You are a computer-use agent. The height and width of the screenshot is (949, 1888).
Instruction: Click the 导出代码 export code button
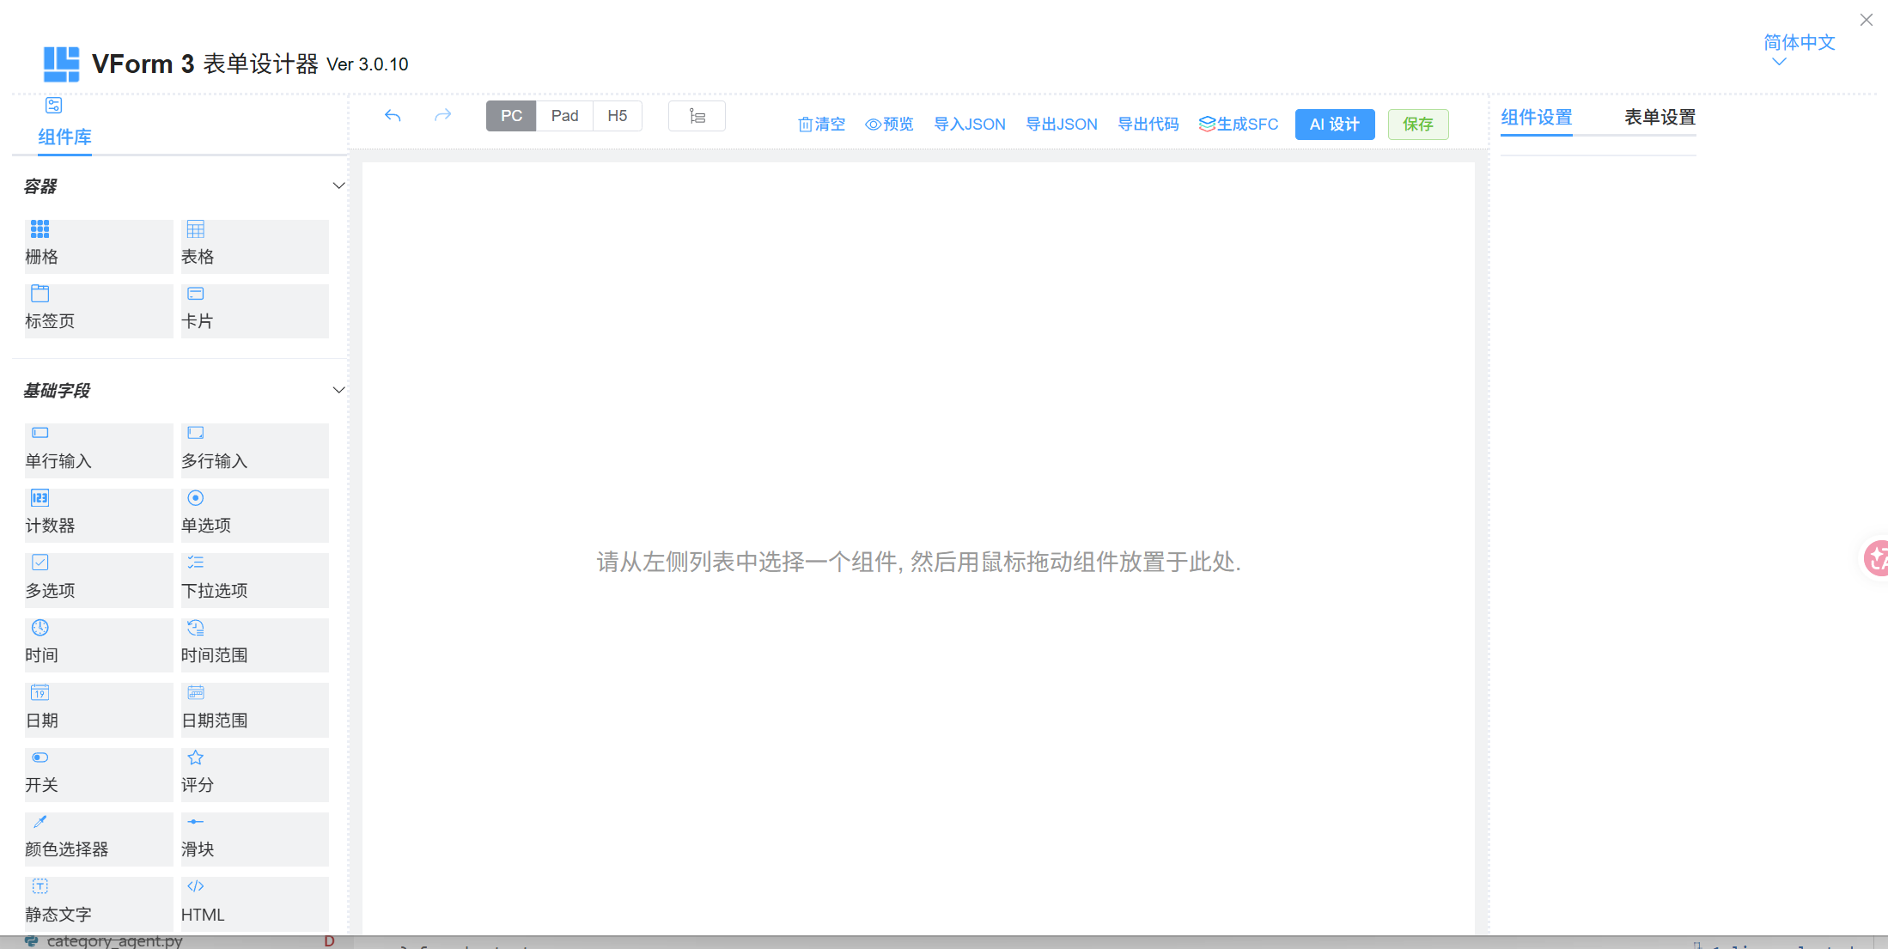(1148, 125)
